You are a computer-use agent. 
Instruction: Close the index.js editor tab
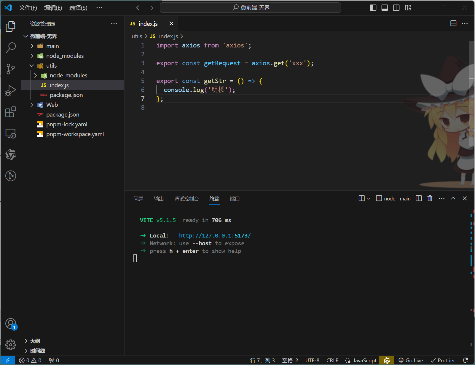point(171,23)
